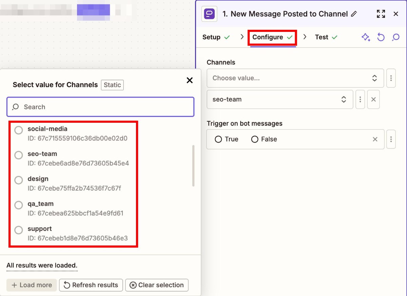Click the pencil icon to rename step
Screen dimensions: 407x296
tap(354, 14)
